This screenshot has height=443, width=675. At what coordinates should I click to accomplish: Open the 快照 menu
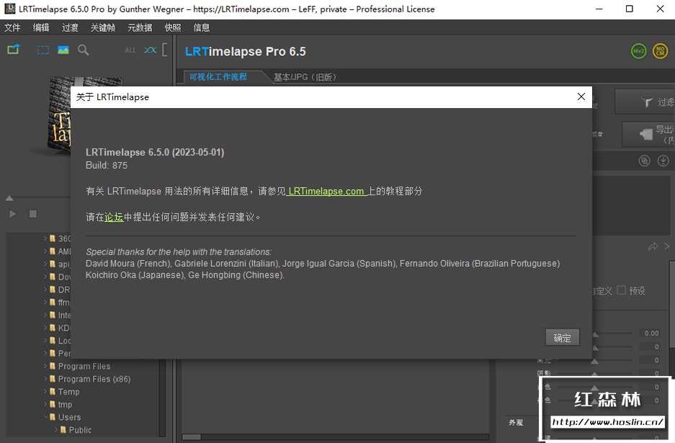point(173,27)
